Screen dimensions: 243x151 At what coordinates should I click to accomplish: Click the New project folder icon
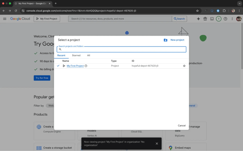click(166, 40)
